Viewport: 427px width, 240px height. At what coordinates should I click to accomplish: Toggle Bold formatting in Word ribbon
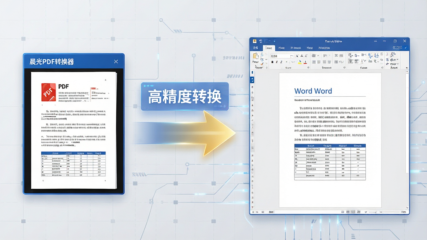pyautogui.click(x=272, y=62)
